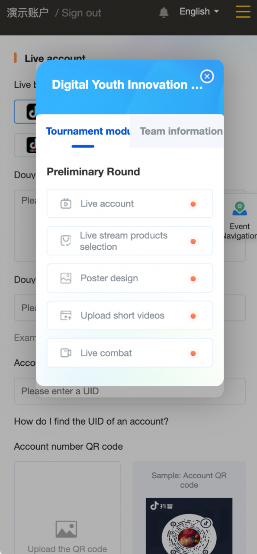Click the Sign out link
257x554 pixels.
(x=81, y=13)
